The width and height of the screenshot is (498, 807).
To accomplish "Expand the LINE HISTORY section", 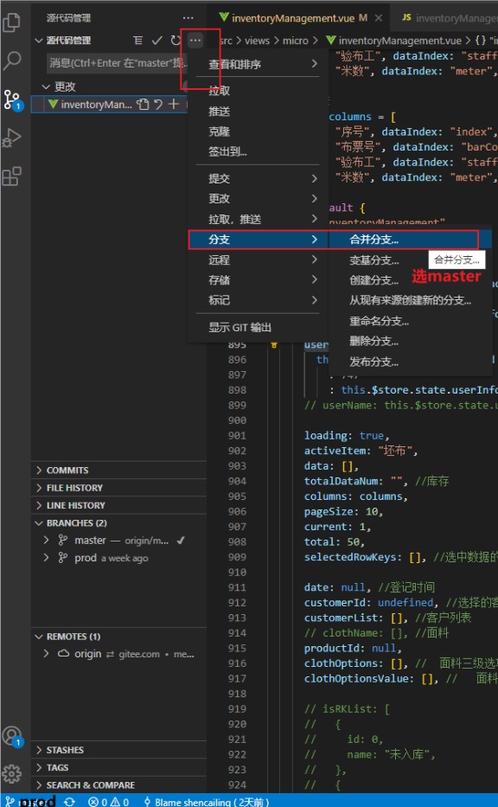I will (x=118, y=505).
